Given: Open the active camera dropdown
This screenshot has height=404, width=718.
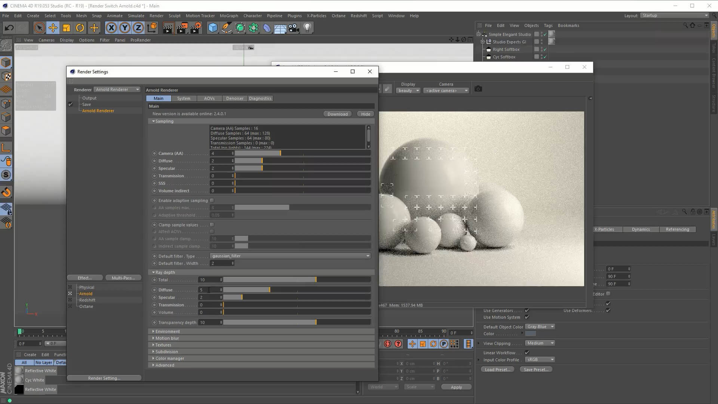Looking at the screenshot, I should (x=447, y=91).
